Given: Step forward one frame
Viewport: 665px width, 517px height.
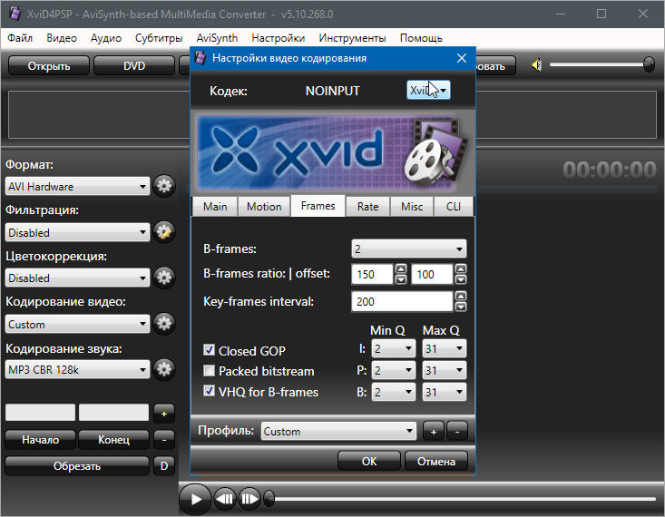Looking at the screenshot, I should click(249, 499).
